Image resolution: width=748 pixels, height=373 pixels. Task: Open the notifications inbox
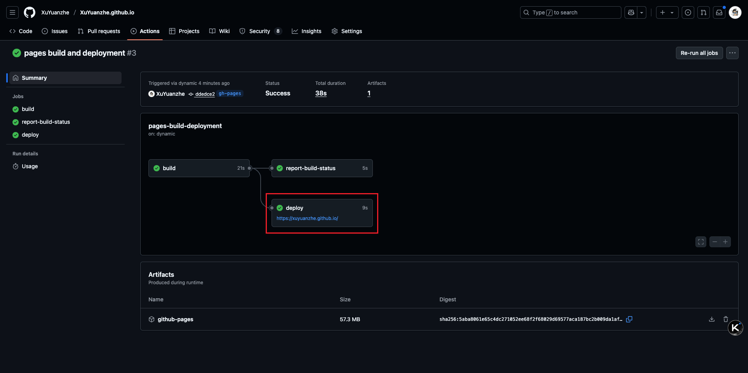(x=719, y=12)
